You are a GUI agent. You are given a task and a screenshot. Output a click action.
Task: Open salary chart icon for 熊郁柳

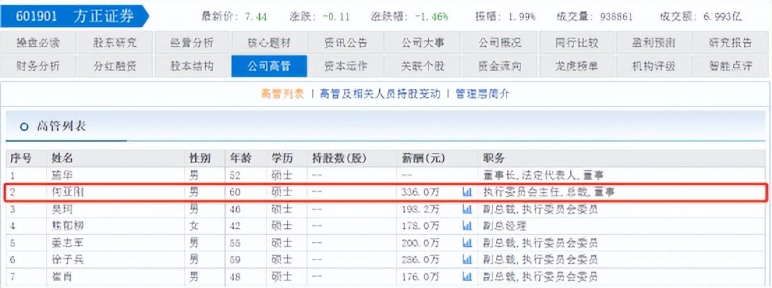(x=468, y=226)
